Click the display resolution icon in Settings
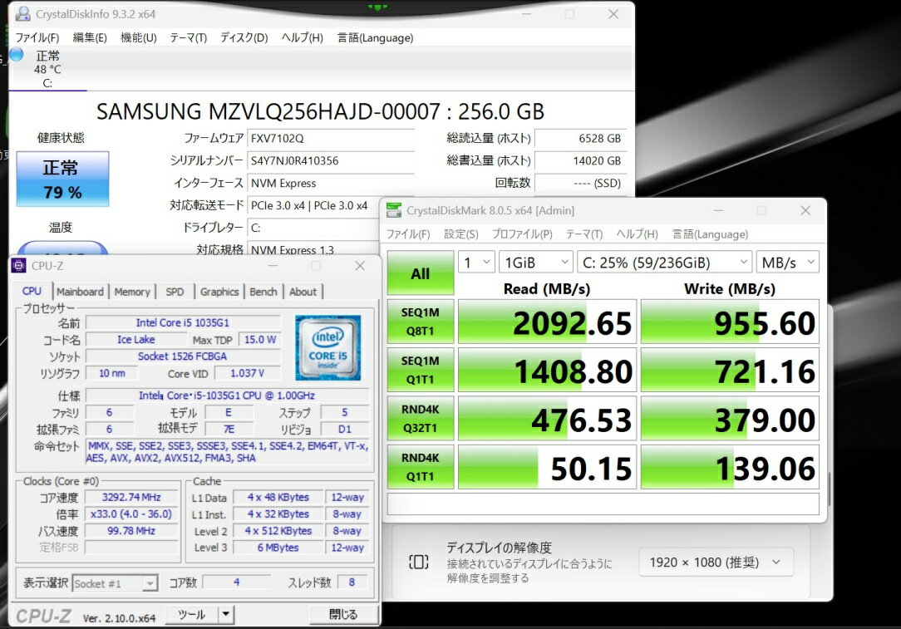 coord(418,562)
